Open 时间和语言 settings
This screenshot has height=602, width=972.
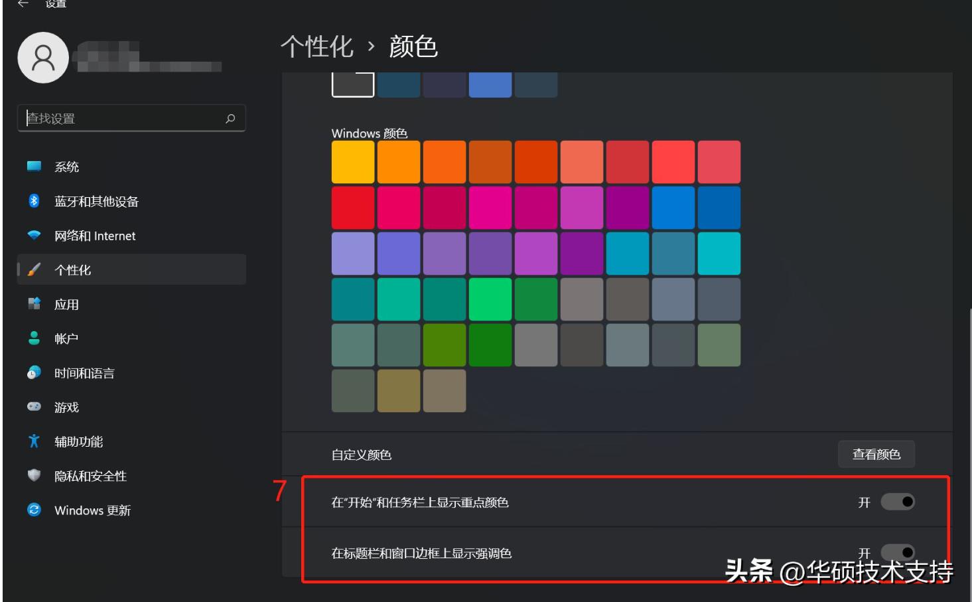pos(82,374)
